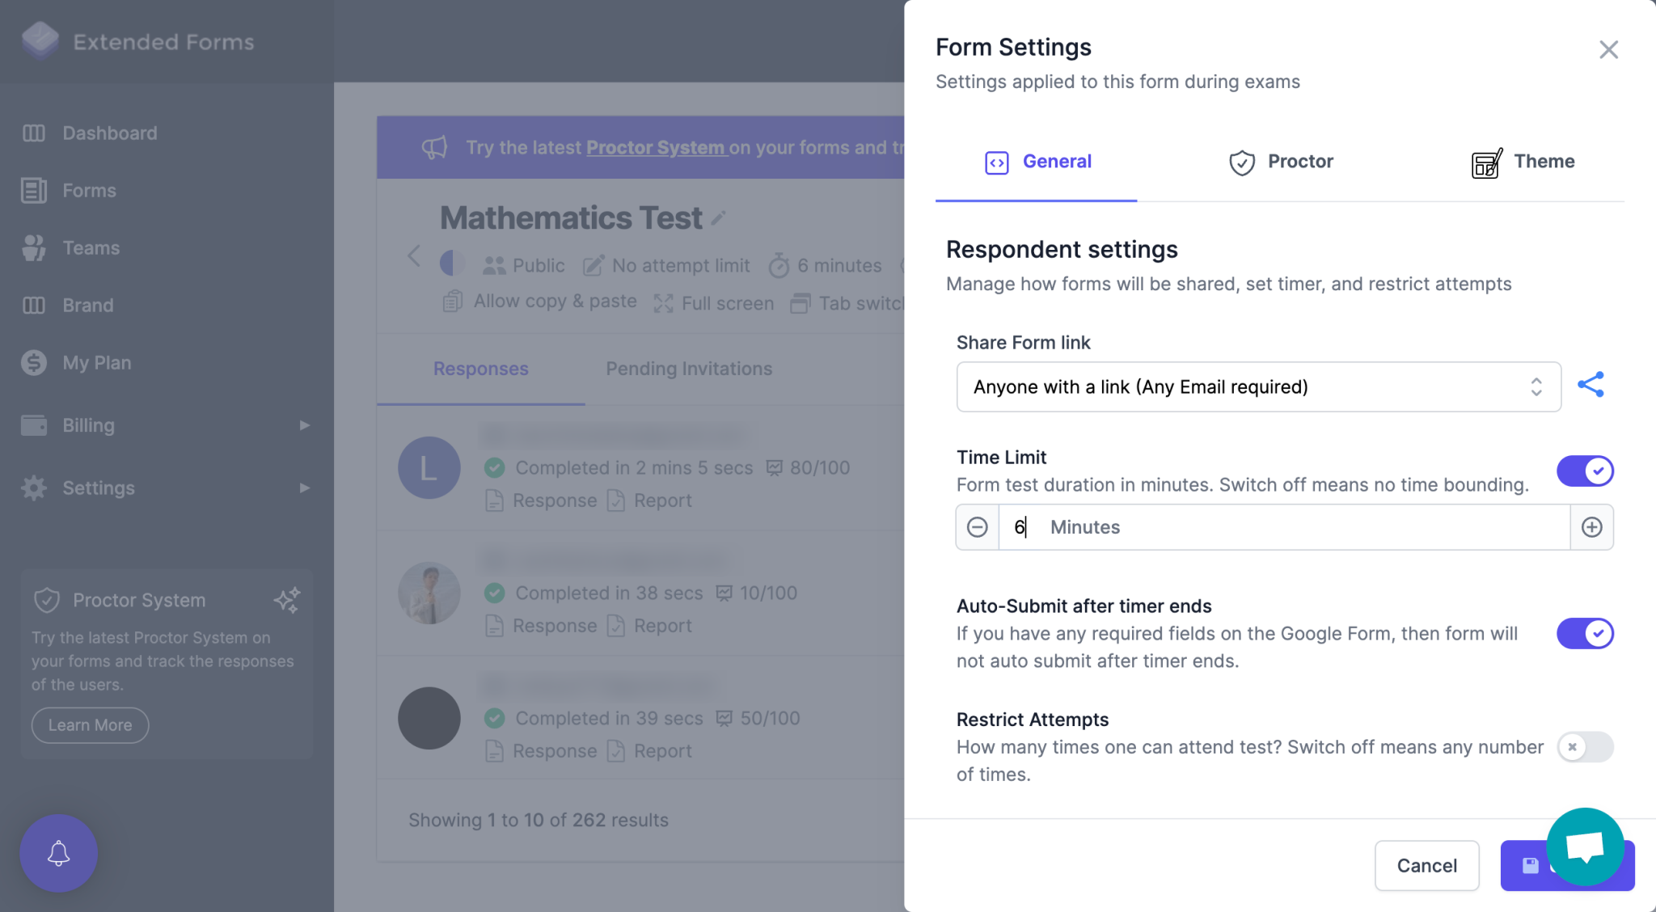The image size is (1656, 912).
Task: Switch to the Proctor tab
Action: (x=1280, y=162)
